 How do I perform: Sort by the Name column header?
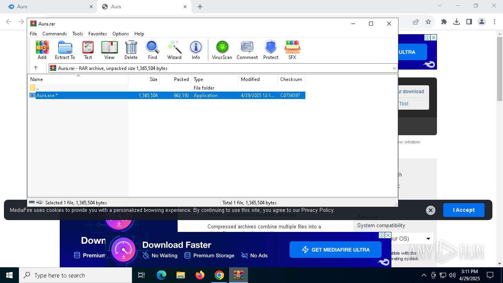pos(78,79)
